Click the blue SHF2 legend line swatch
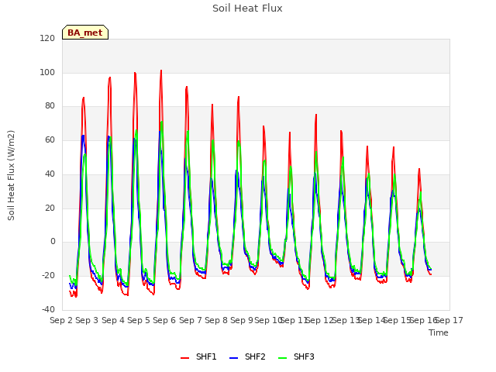This screenshot has width=496, height=372. (233, 358)
